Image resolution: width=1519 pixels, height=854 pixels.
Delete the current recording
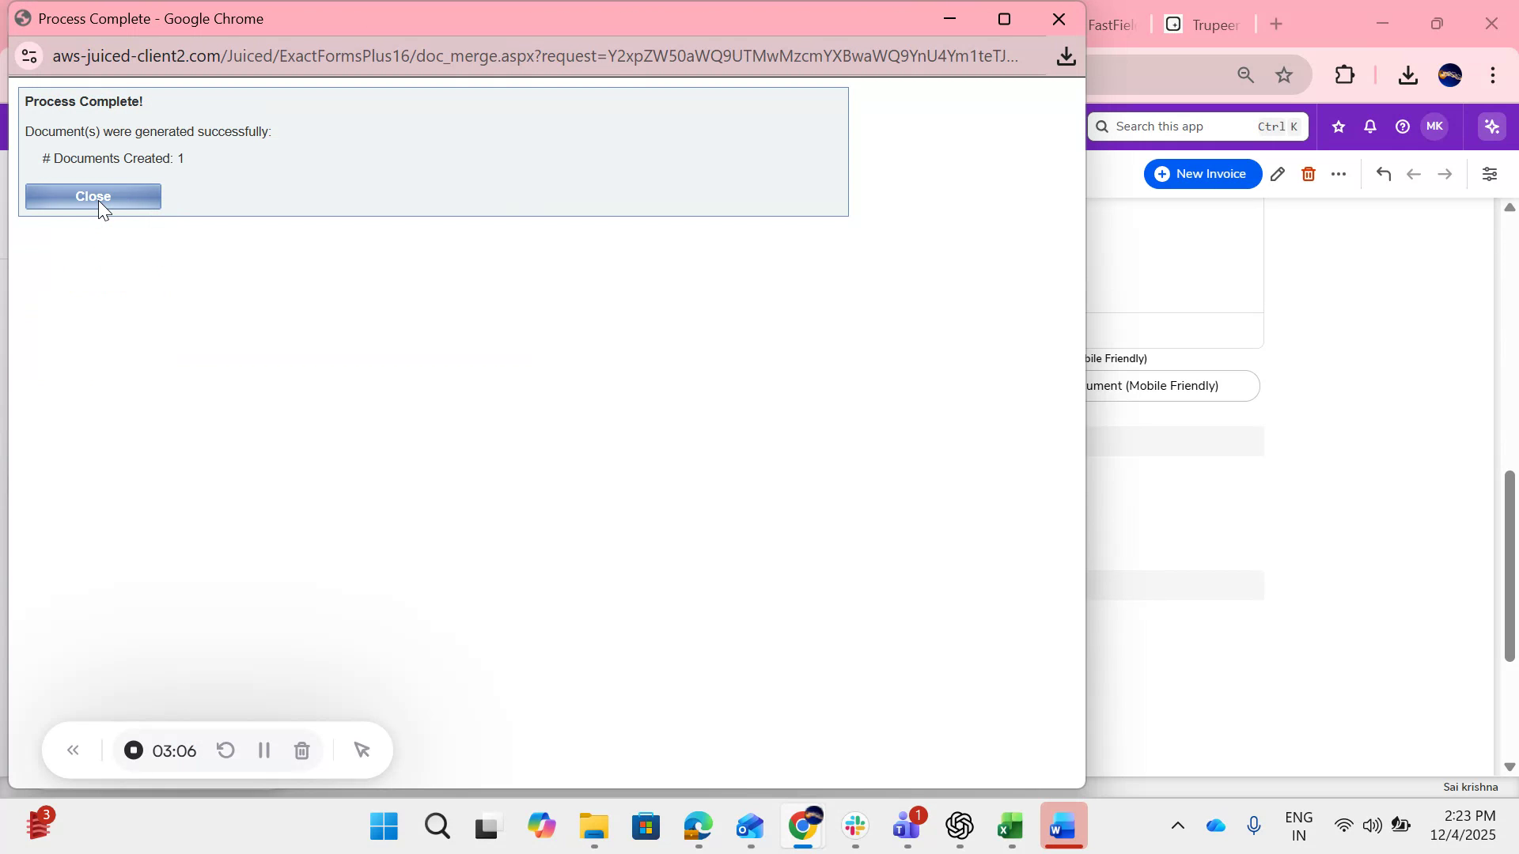click(x=301, y=750)
